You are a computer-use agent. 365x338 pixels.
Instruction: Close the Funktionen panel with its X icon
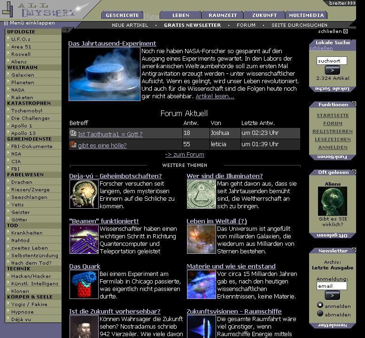tap(354, 103)
